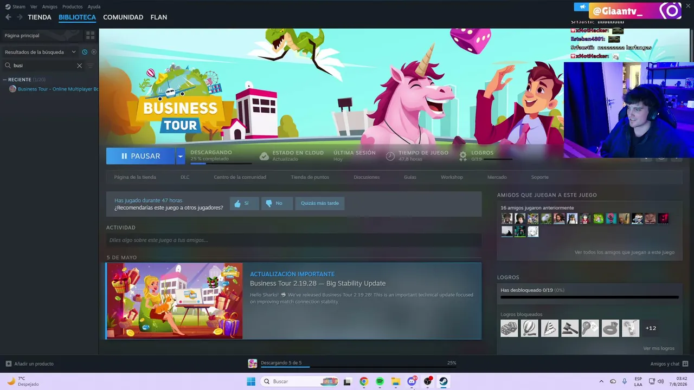This screenshot has width=694, height=390.
Task: Switch library to grid view icon
Action: coord(90,35)
